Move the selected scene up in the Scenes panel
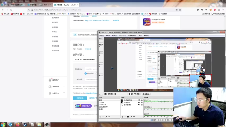 point(106,117)
